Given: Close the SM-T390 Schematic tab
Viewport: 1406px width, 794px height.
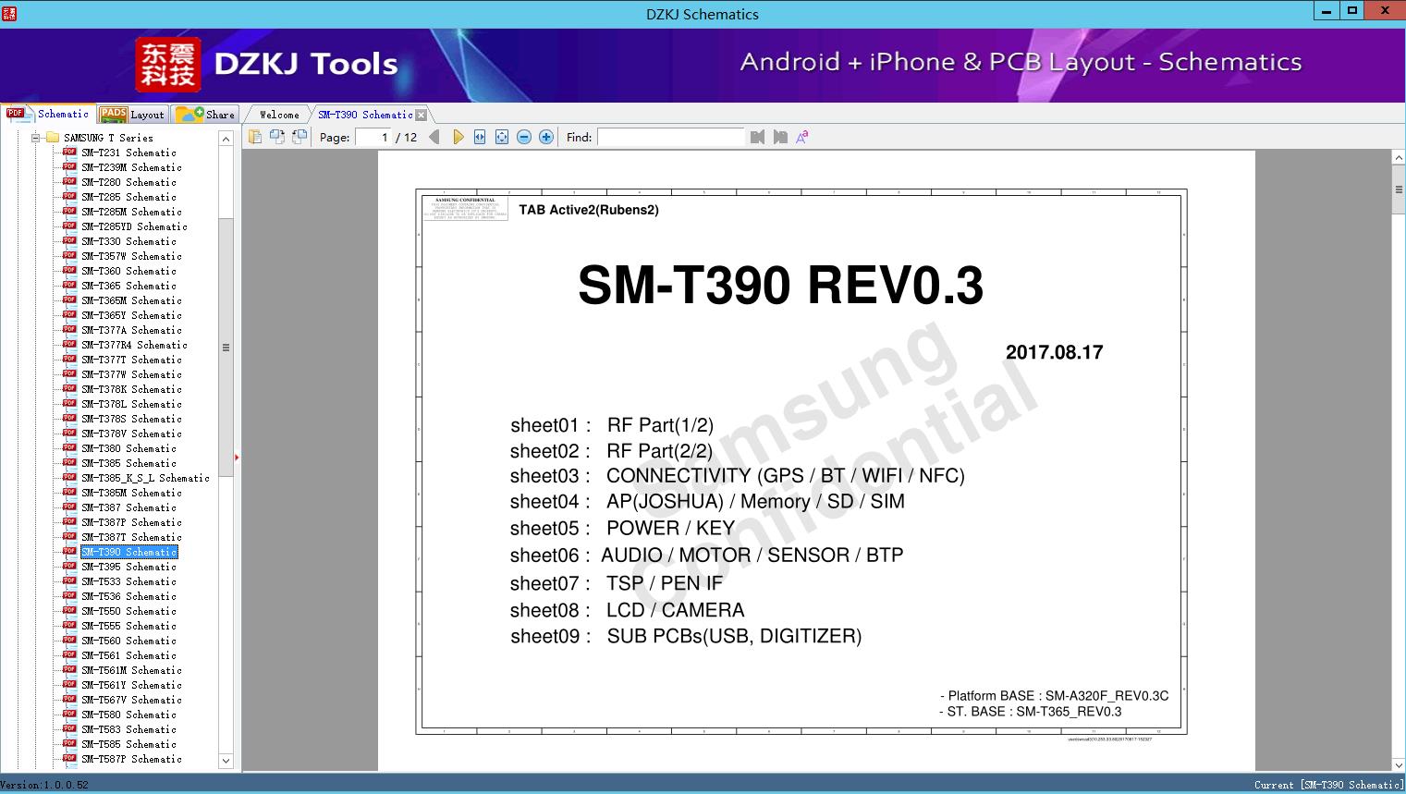Looking at the screenshot, I should pos(422,115).
